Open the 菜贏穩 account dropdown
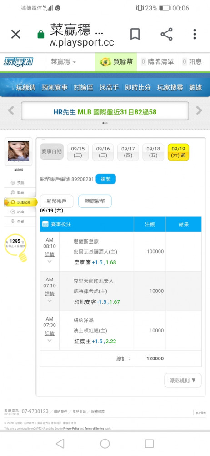The width and height of the screenshot is (210, 456). 63,62
